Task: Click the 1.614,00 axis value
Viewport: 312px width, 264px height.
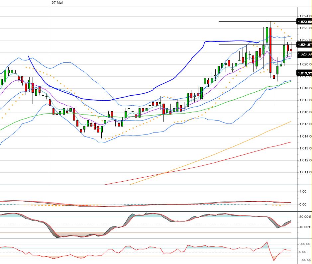Action: (306, 136)
